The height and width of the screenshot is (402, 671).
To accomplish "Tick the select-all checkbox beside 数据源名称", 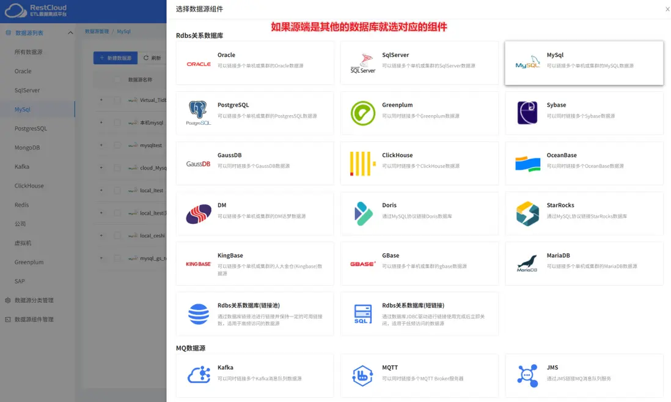I will [x=117, y=80].
